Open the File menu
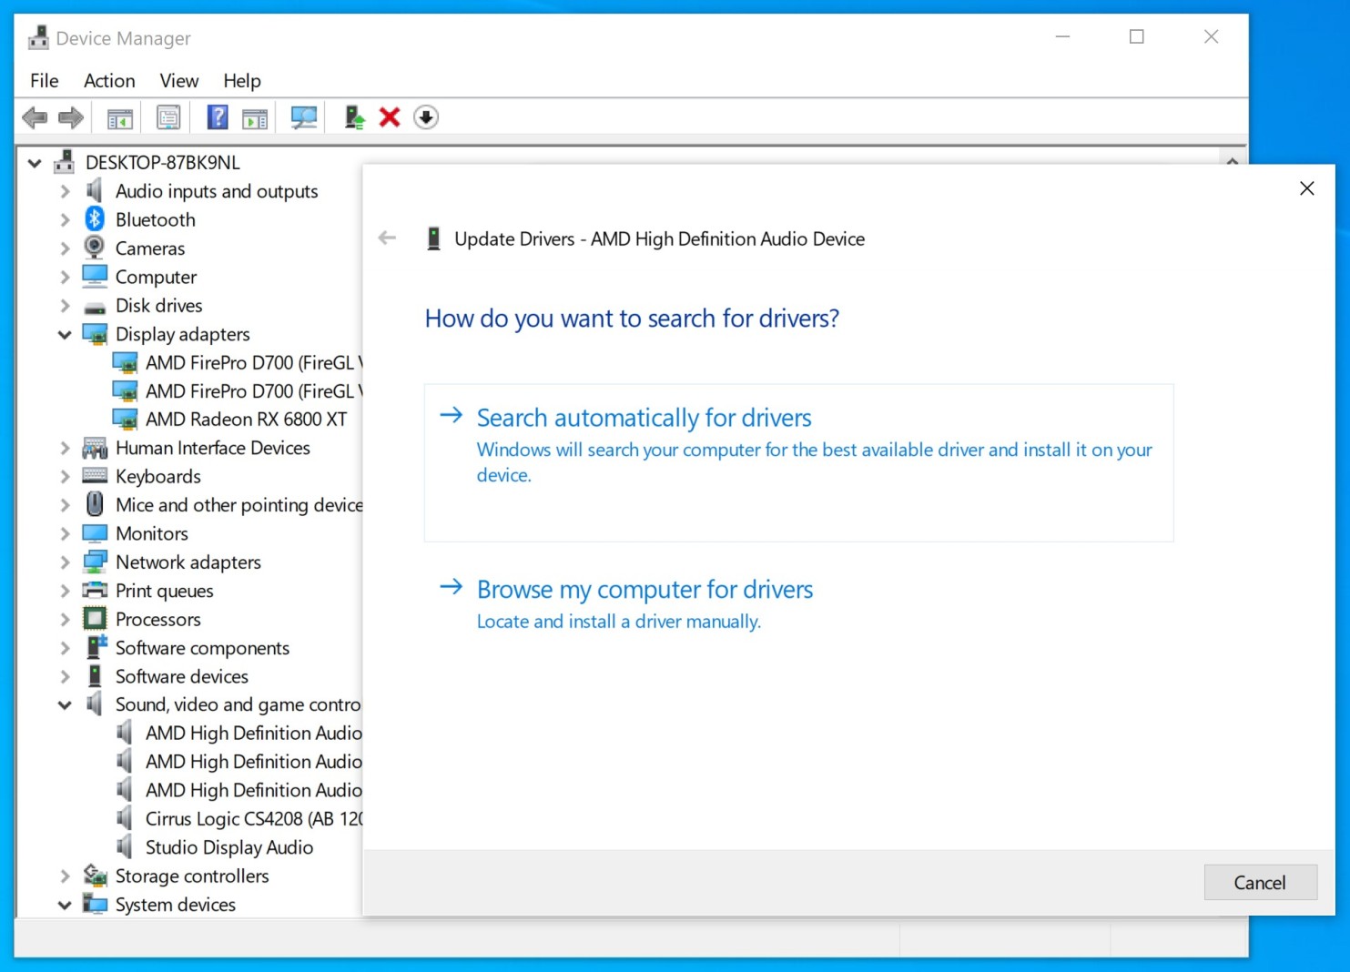 [x=45, y=80]
